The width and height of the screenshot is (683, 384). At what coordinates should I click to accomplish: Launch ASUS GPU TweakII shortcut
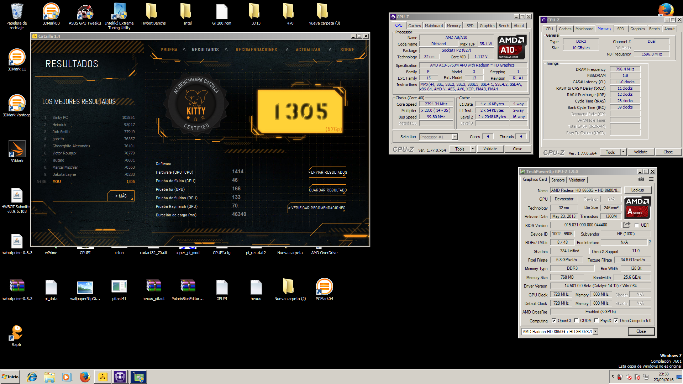85,14
